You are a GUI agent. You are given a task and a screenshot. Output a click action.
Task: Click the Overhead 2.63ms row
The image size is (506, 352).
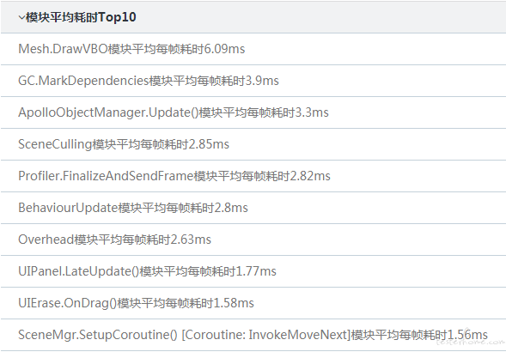tap(253, 240)
